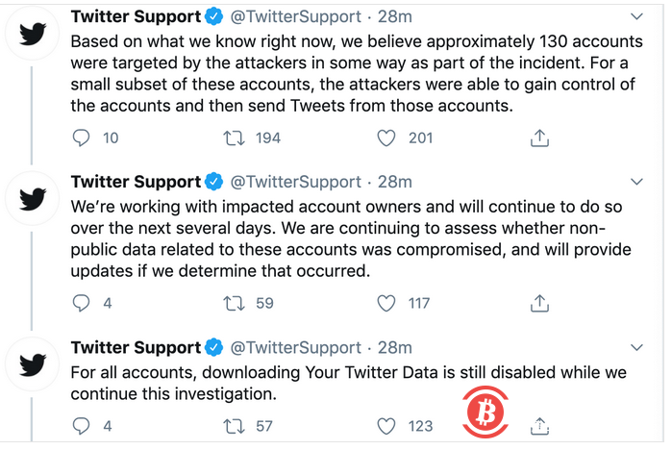Image resolution: width=672 pixels, height=450 pixels.
Task: Retweet the tweet with 194 retweets
Action: 233,137
